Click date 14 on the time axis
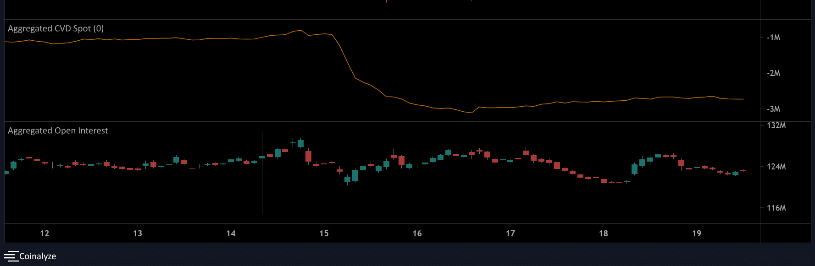Image resolution: width=815 pixels, height=266 pixels. pyautogui.click(x=231, y=233)
